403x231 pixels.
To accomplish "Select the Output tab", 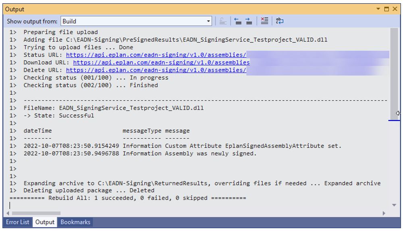I will click(x=45, y=222).
